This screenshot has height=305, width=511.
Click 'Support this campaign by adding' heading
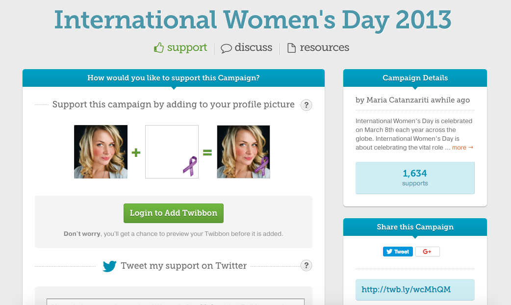tap(174, 104)
